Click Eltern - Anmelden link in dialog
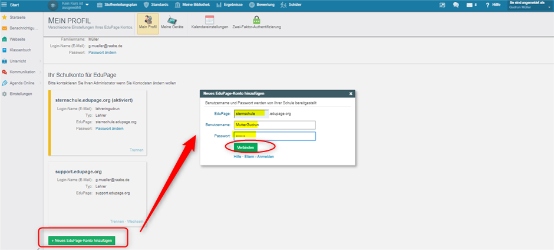The width and height of the screenshot is (554, 250). (259, 157)
